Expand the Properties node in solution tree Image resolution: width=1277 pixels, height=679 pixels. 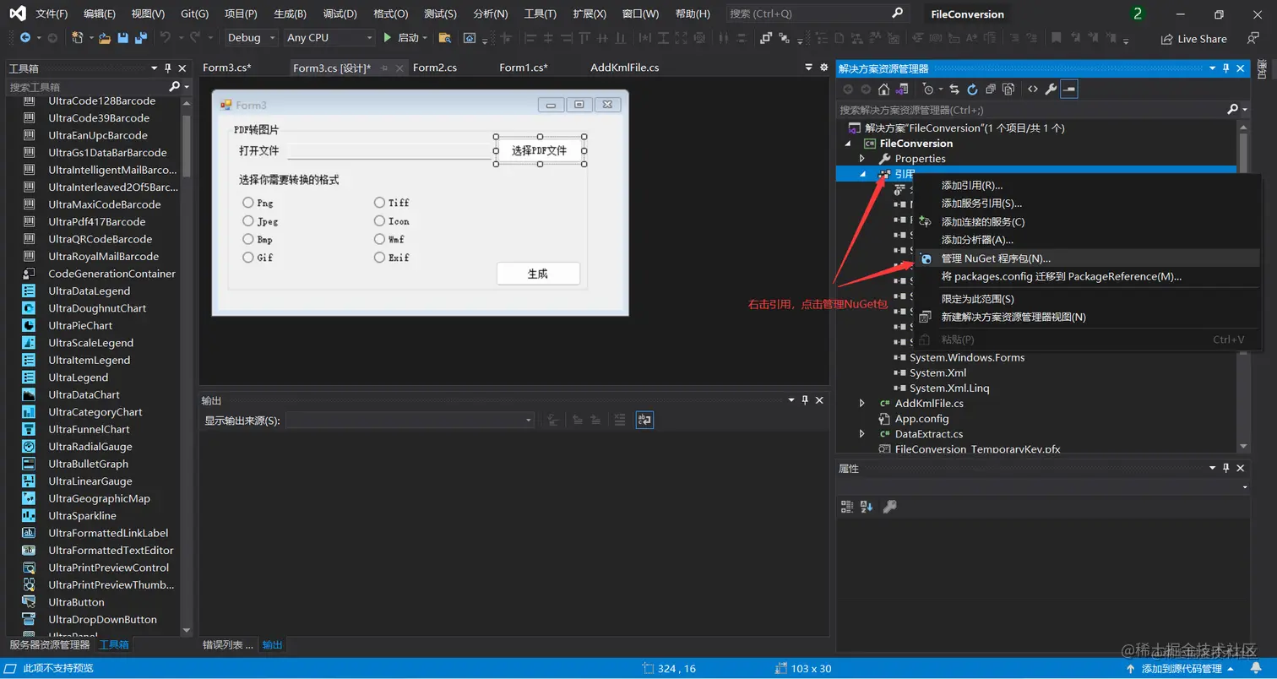862,159
